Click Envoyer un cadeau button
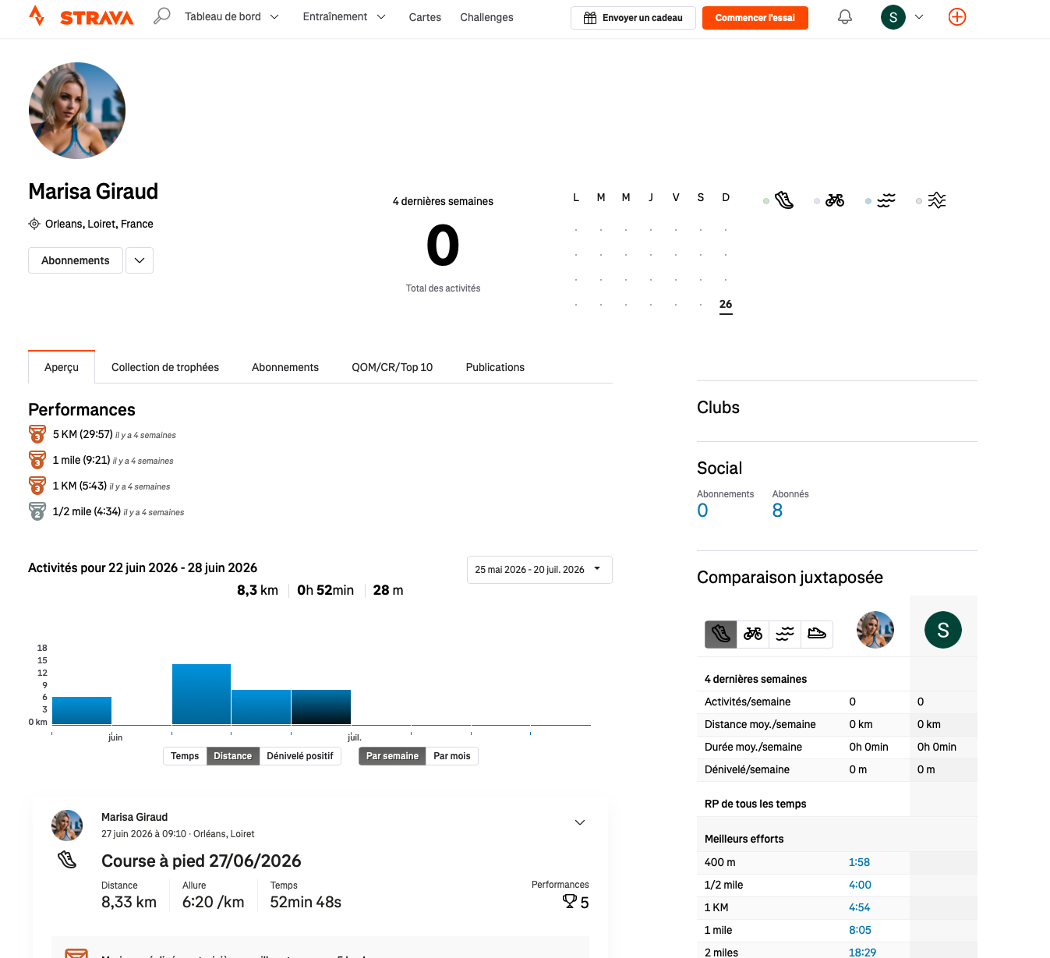 (633, 18)
